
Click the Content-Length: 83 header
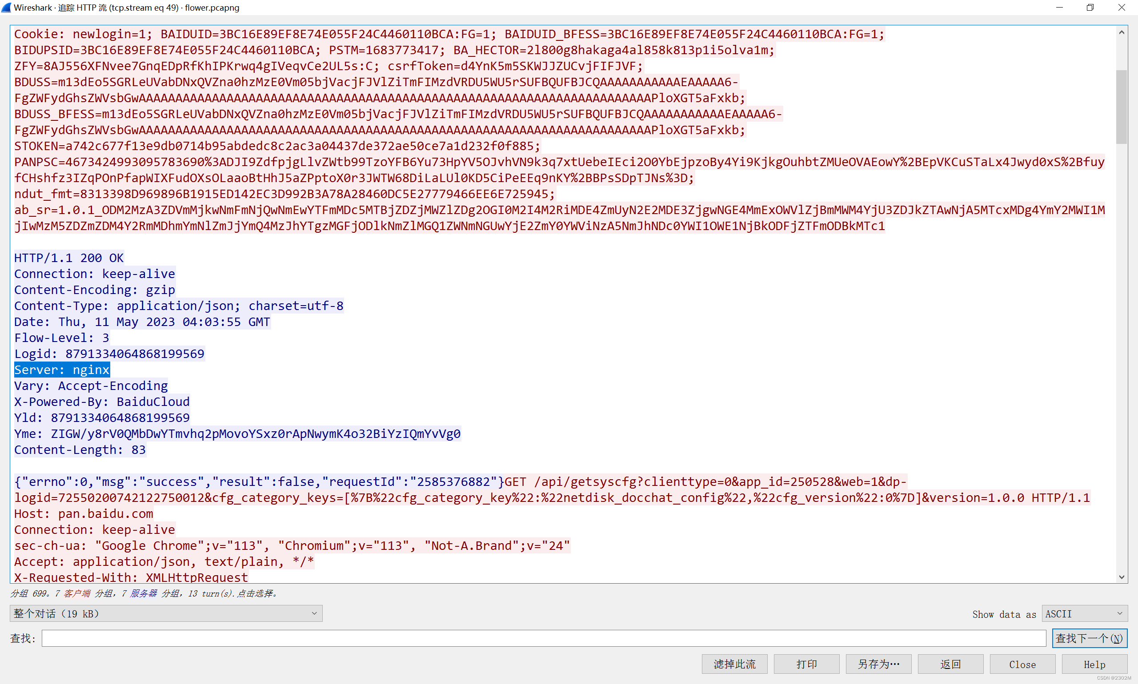pos(80,450)
